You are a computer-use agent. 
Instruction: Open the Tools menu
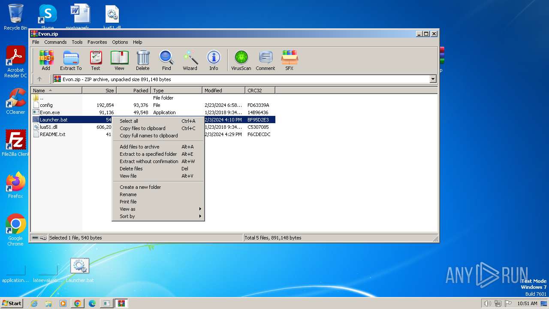[x=77, y=42]
